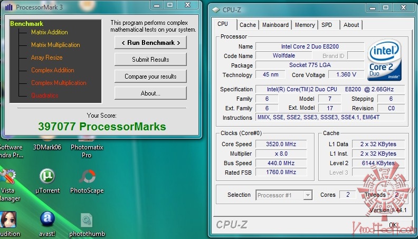Click the Instructions field listing MMX, SSE
The height and width of the screenshot is (239, 418).
pos(330,117)
